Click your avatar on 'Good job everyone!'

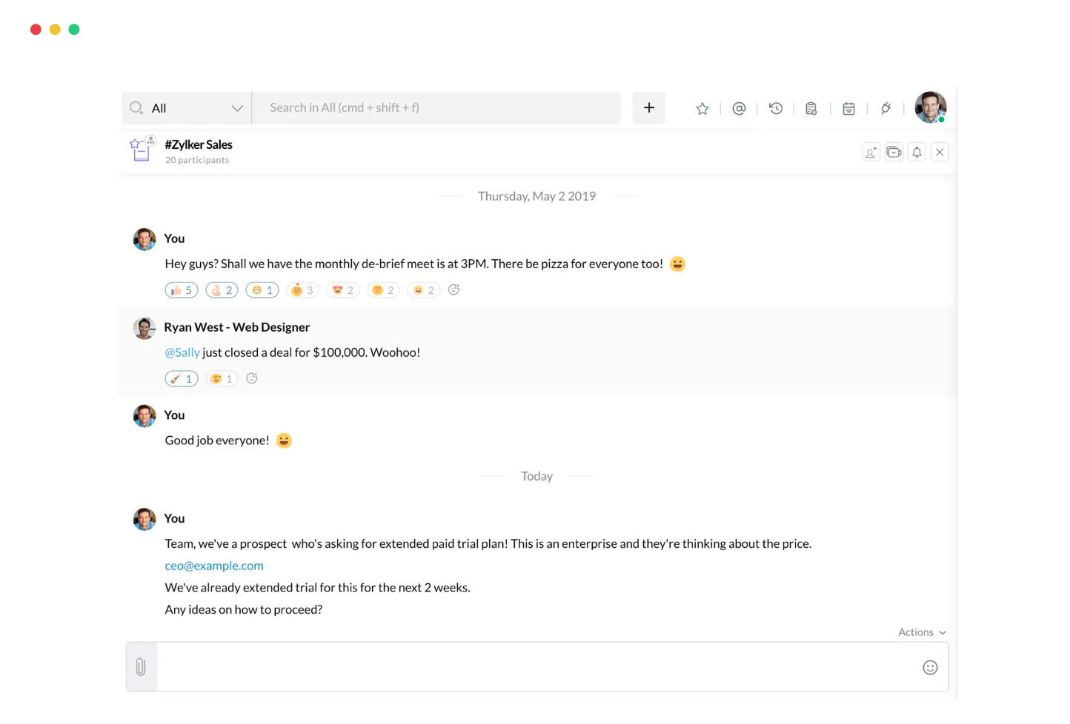144,416
